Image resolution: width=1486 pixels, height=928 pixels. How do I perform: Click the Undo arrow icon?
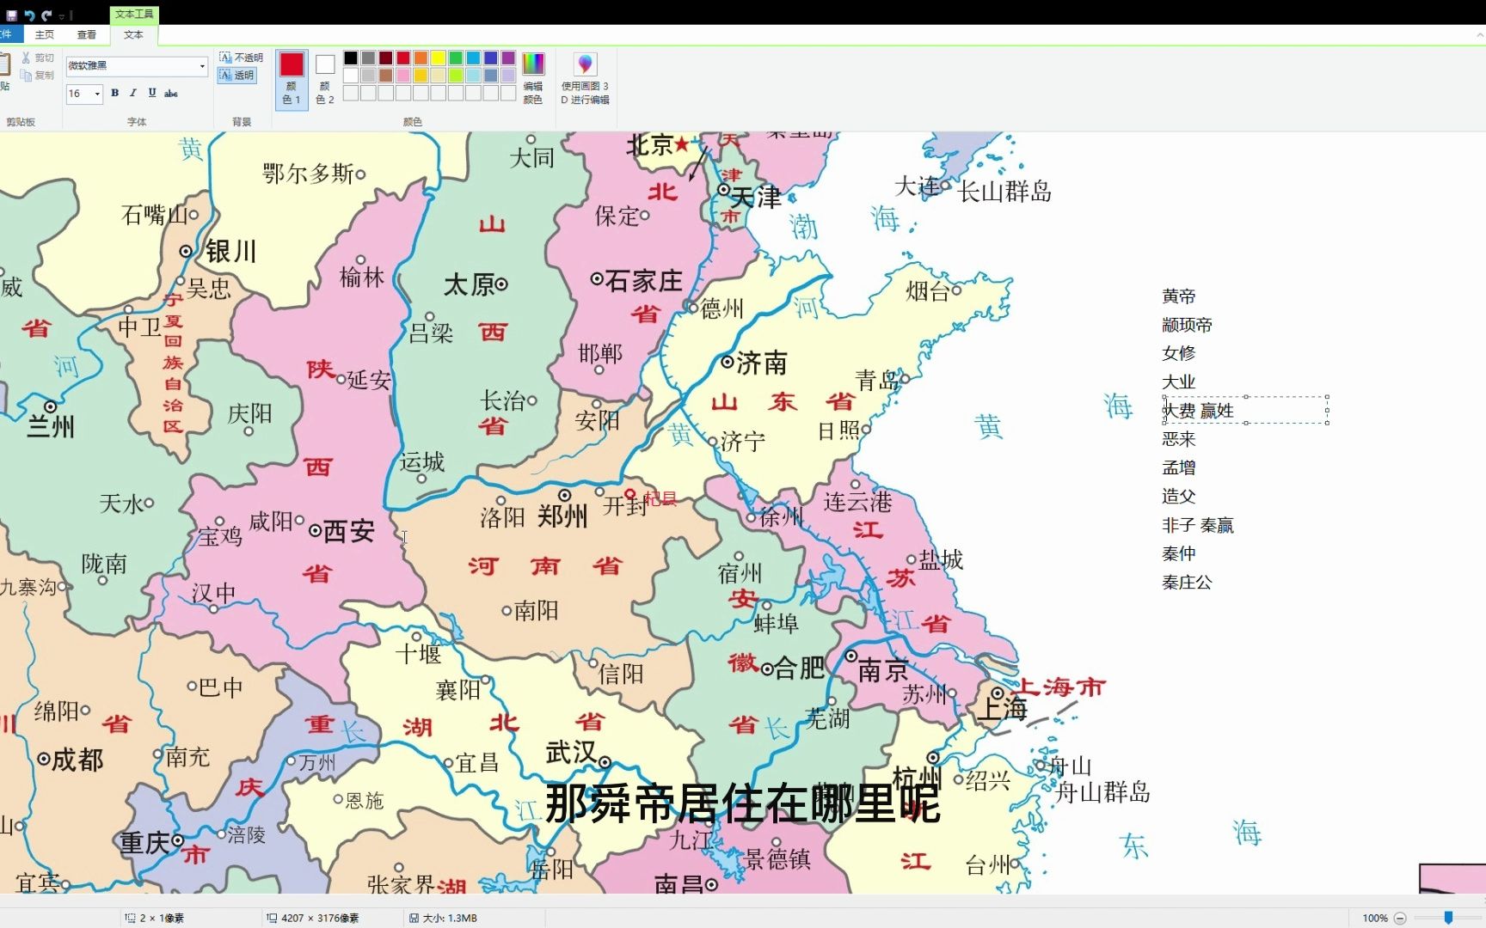[29, 15]
